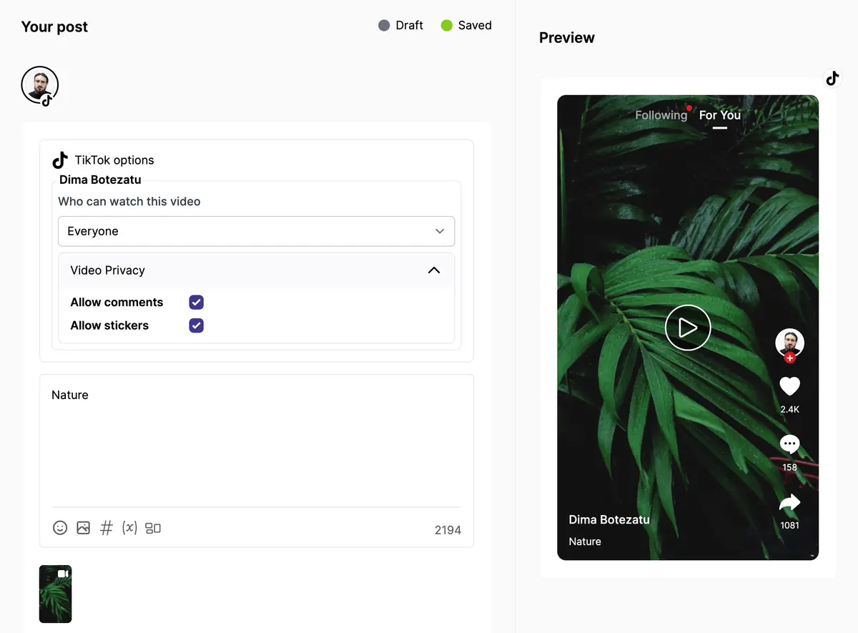Image resolution: width=858 pixels, height=633 pixels.
Task: Collapse the Video Privacy section
Action: point(433,270)
